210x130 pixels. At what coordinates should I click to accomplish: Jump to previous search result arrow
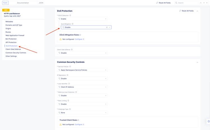(x=201, y=3)
